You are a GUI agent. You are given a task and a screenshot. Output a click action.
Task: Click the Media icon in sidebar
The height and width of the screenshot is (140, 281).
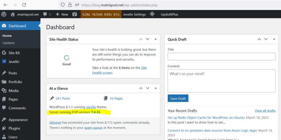4,91
